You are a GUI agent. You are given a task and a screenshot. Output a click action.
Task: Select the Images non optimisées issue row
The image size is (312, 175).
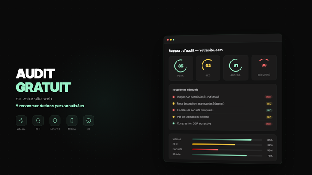point(223,97)
